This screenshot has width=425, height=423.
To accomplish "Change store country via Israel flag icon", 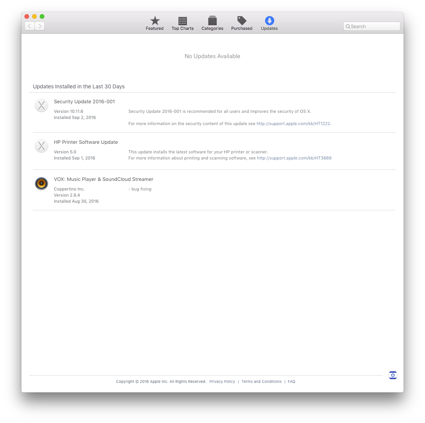I will click(x=393, y=375).
